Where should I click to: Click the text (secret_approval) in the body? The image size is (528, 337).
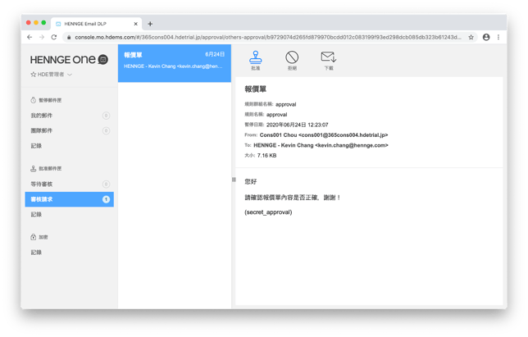[268, 212]
